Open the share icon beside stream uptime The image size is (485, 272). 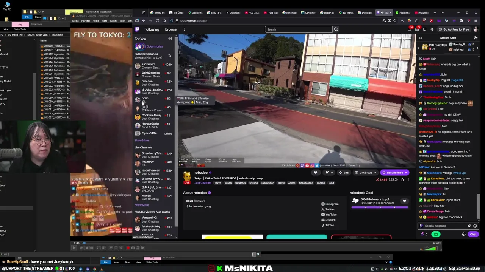point(402,179)
